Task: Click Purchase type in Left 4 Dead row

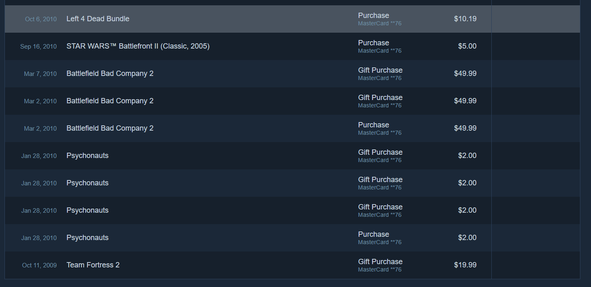Action: 373,16
